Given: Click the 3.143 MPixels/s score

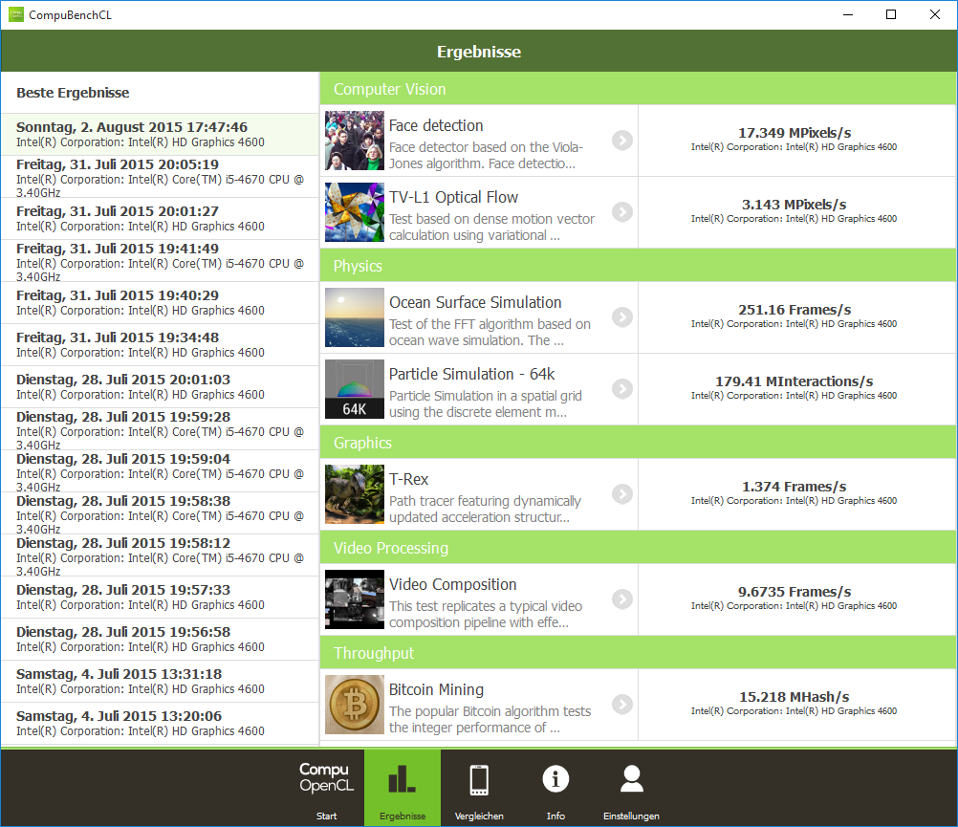Looking at the screenshot, I should pyautogui.click(x=795, y=205).
